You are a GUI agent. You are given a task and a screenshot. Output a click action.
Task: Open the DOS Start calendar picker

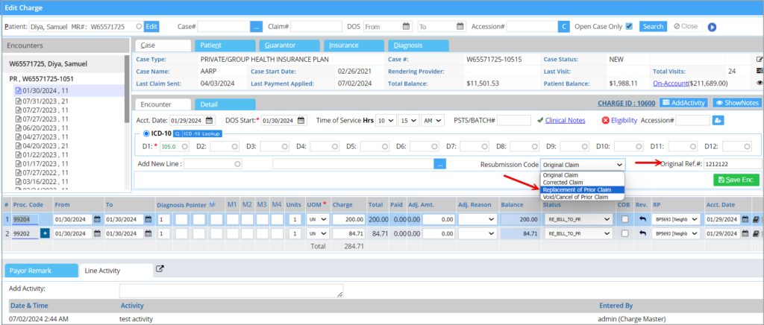(x=301, y=120)
